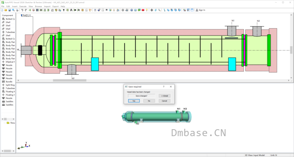This screenshot has width=294, height=157.
Task: Click the >>Detail button
Action: [x=165, y=96]
